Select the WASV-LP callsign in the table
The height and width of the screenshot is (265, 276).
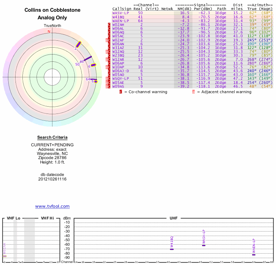pos(120,13)
